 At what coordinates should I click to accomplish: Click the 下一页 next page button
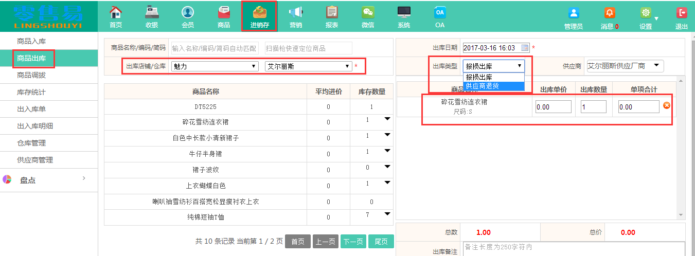[x=352, y=241]
